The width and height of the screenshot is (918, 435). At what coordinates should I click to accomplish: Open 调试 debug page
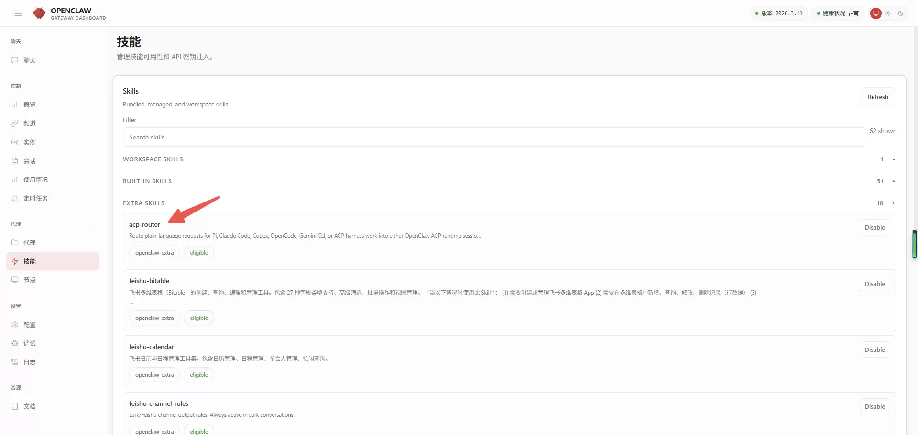click(x=30, y=343)
